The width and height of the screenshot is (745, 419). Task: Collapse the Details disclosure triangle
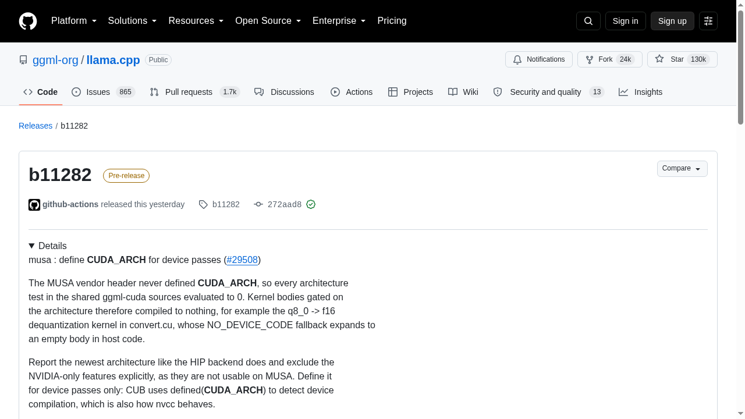pyautogui.click(x=32, y=246)
